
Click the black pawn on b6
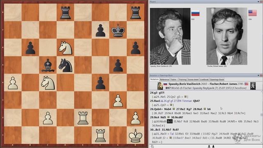point(30,48)
